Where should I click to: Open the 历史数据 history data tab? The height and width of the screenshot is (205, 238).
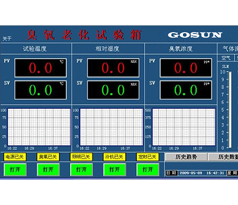tap(223, 157)
